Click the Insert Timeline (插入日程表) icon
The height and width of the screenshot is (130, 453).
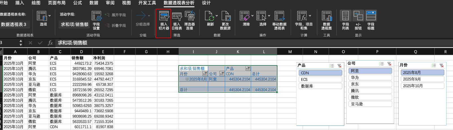pos(177,17)
